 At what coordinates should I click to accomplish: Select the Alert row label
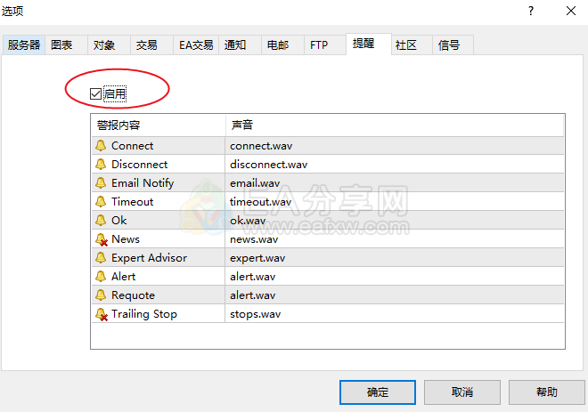[123, 277]
